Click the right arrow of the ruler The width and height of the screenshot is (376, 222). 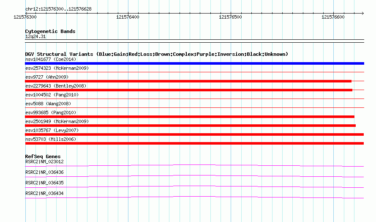click(363, 13)
